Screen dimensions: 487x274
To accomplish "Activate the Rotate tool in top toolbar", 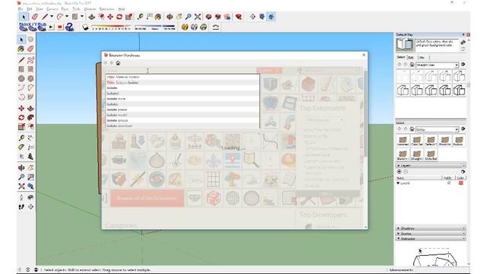I will click(x=119, y=17).
